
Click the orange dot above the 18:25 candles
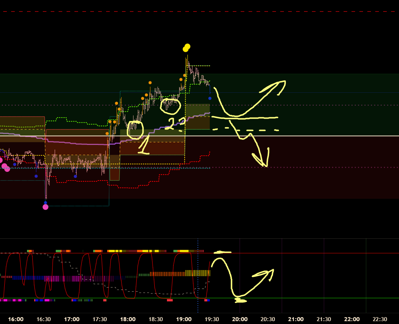coord(150,83)
